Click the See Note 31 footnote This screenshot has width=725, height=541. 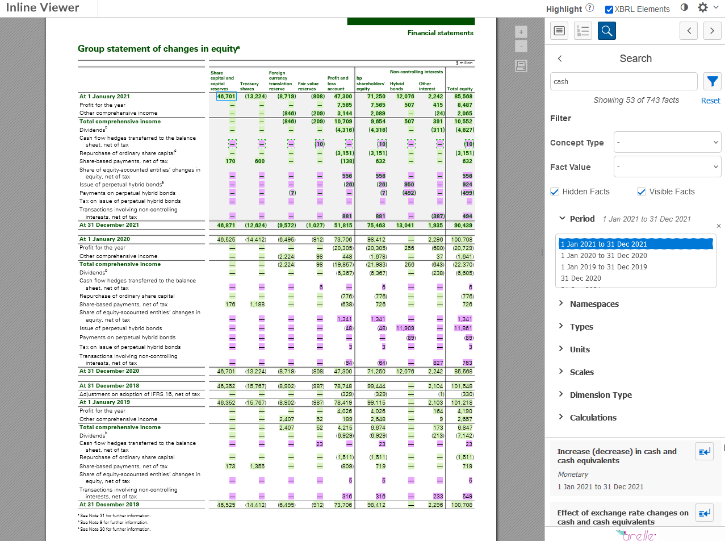click(x=114, y=515)
